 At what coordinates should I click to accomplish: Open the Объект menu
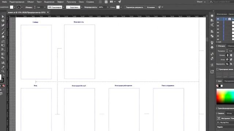[30, 2]
